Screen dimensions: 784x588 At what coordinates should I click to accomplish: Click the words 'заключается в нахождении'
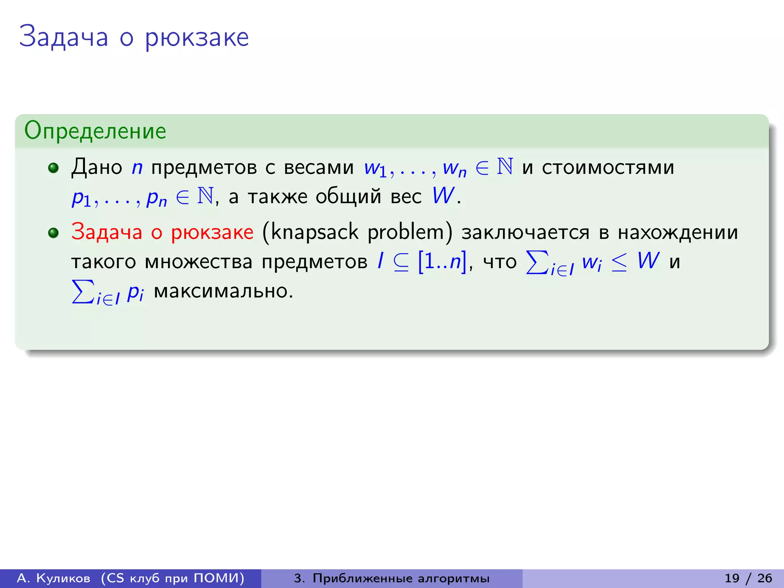point(600,233)
